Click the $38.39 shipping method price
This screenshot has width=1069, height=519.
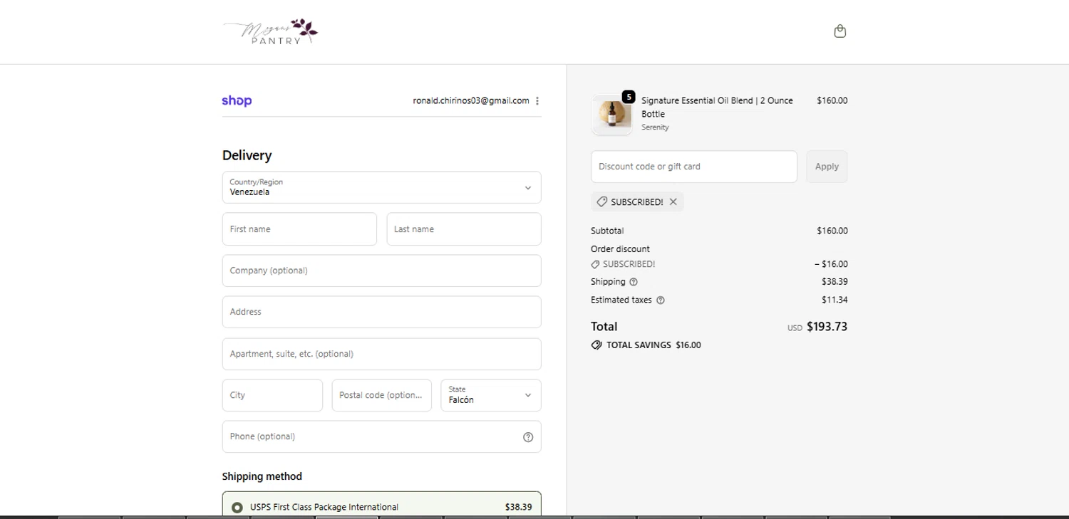[518, 508]
